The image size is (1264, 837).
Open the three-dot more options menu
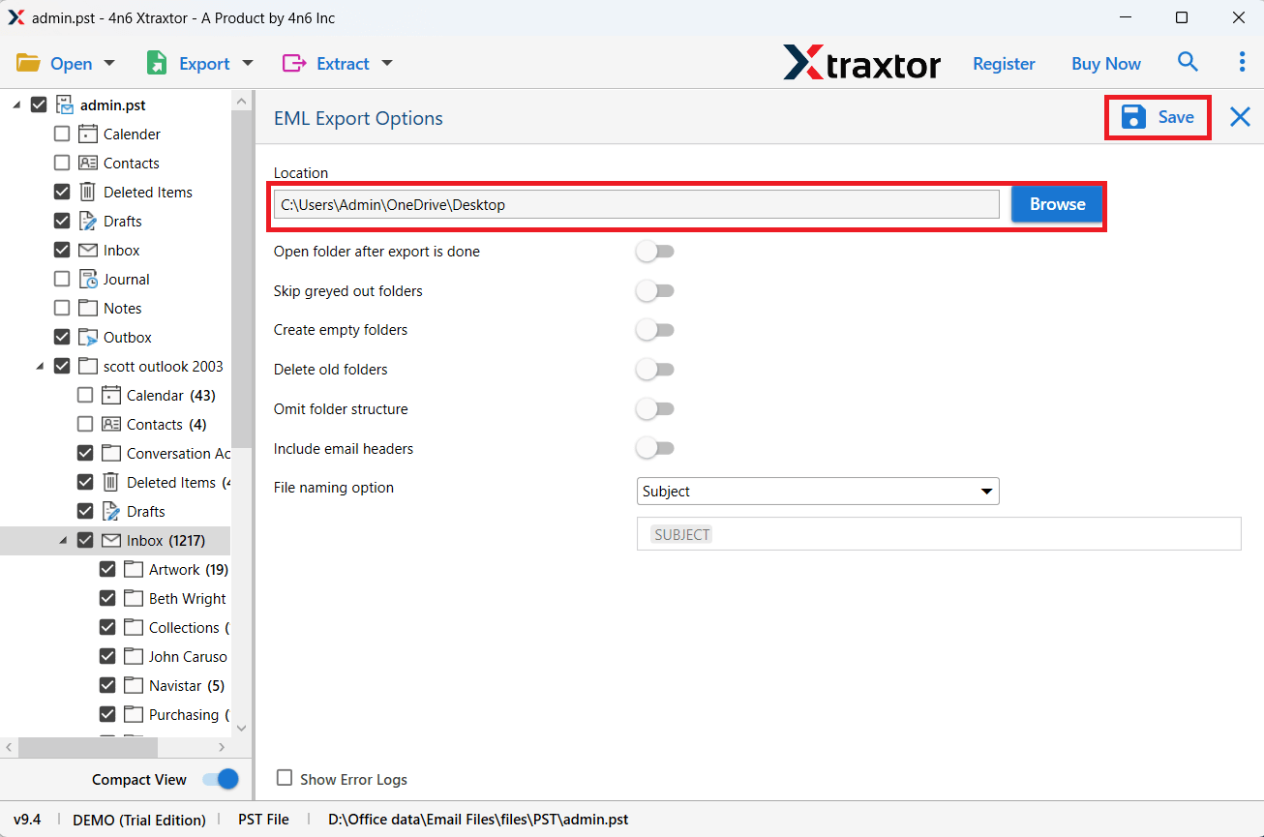point(1242,63)
